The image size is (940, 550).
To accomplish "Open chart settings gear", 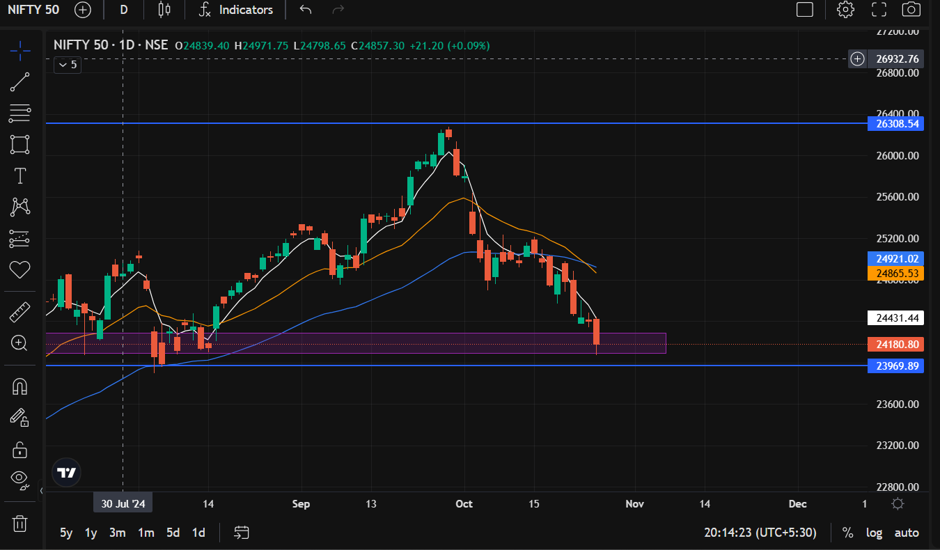I will pyautogui.click(x=845, y=10).
